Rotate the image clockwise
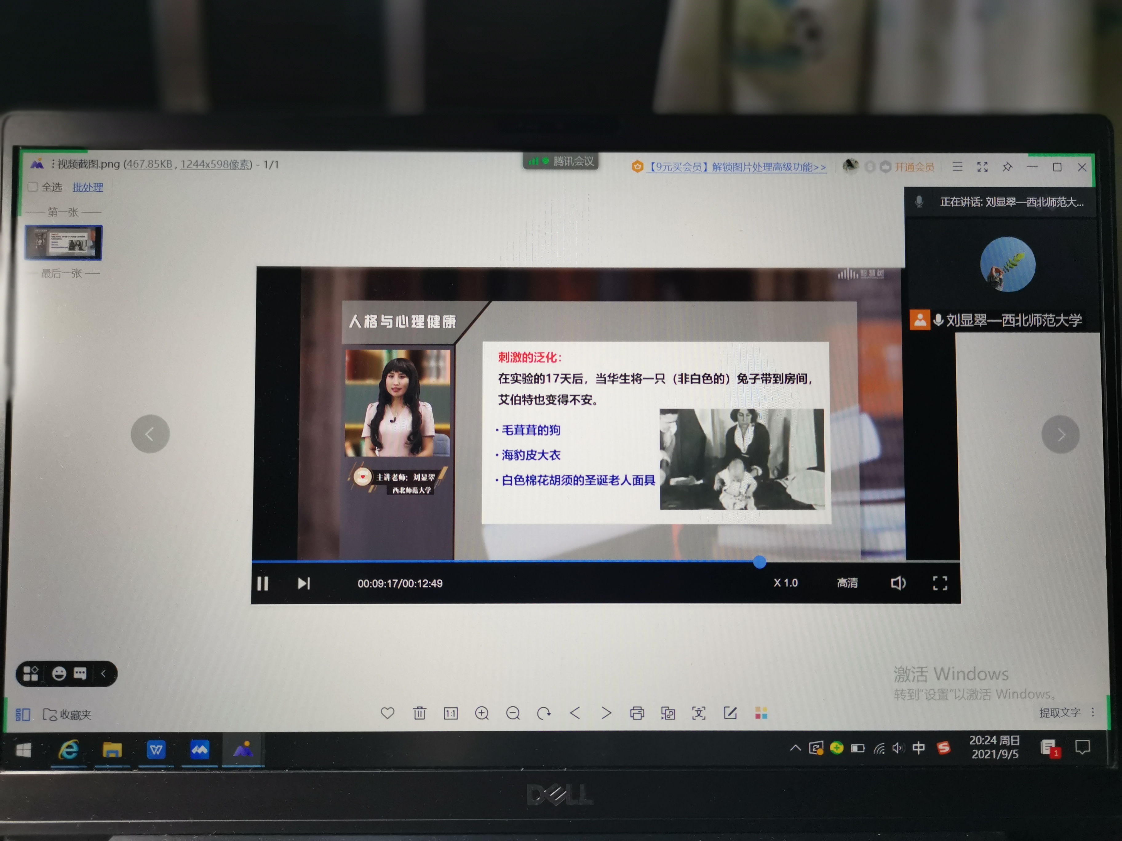 point(544,713)
